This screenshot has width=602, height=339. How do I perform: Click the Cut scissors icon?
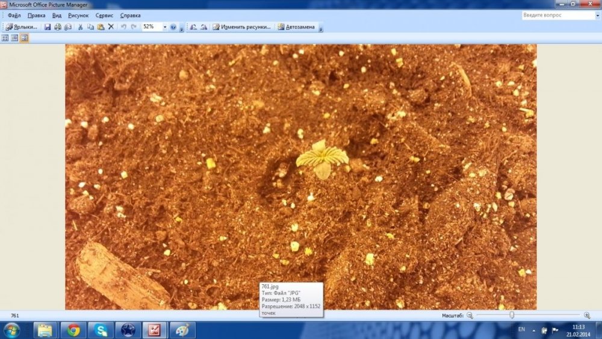click(x=80, y=27)
